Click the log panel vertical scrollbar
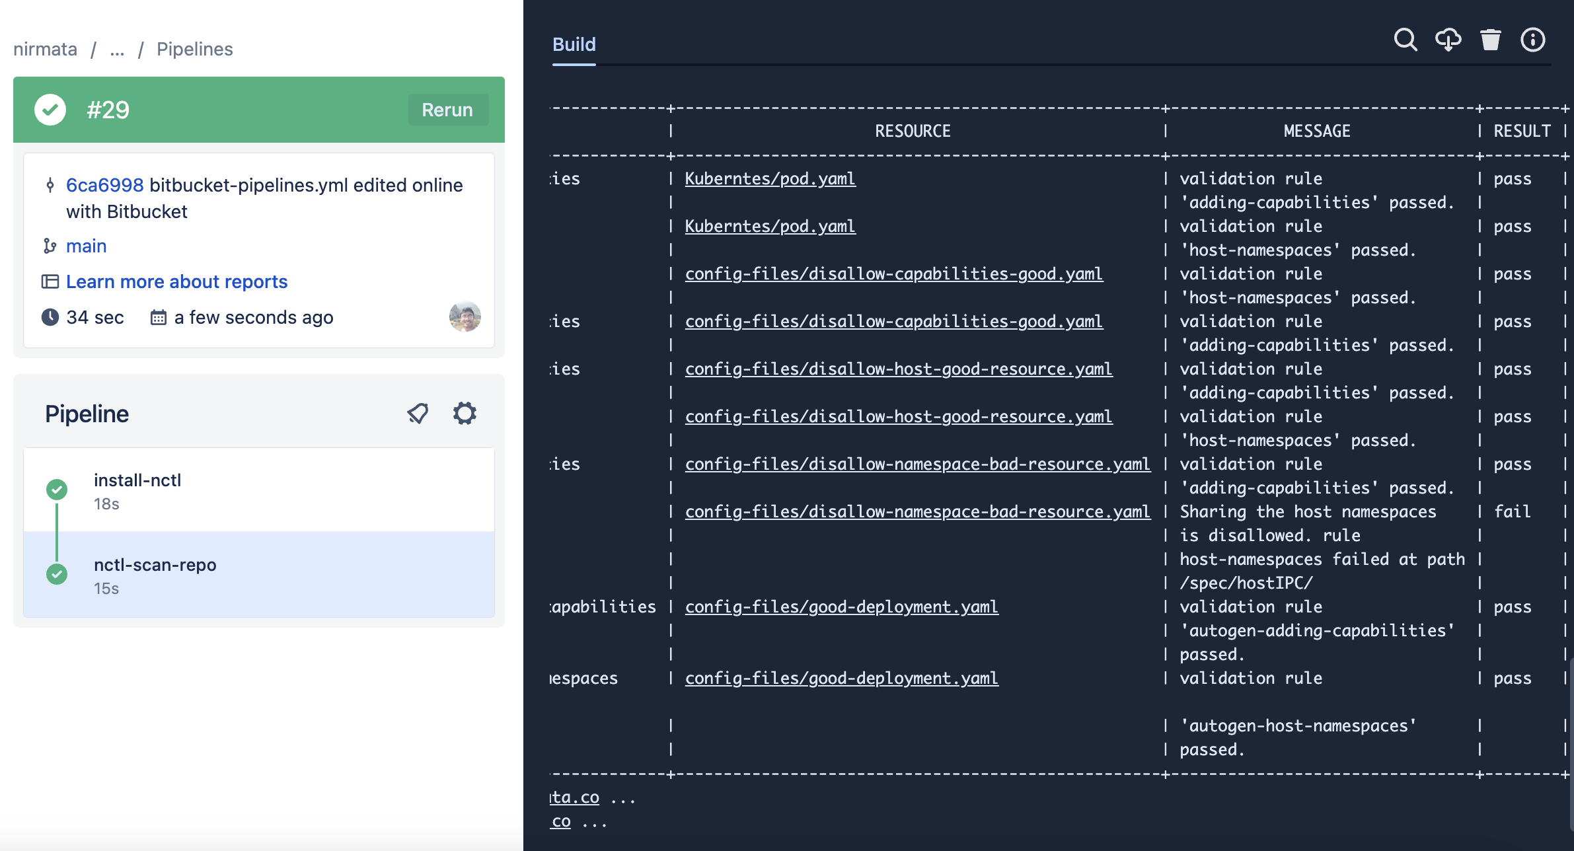Screen dimensions: 1574x851 pyautogui.click(x=1571, y=743)
